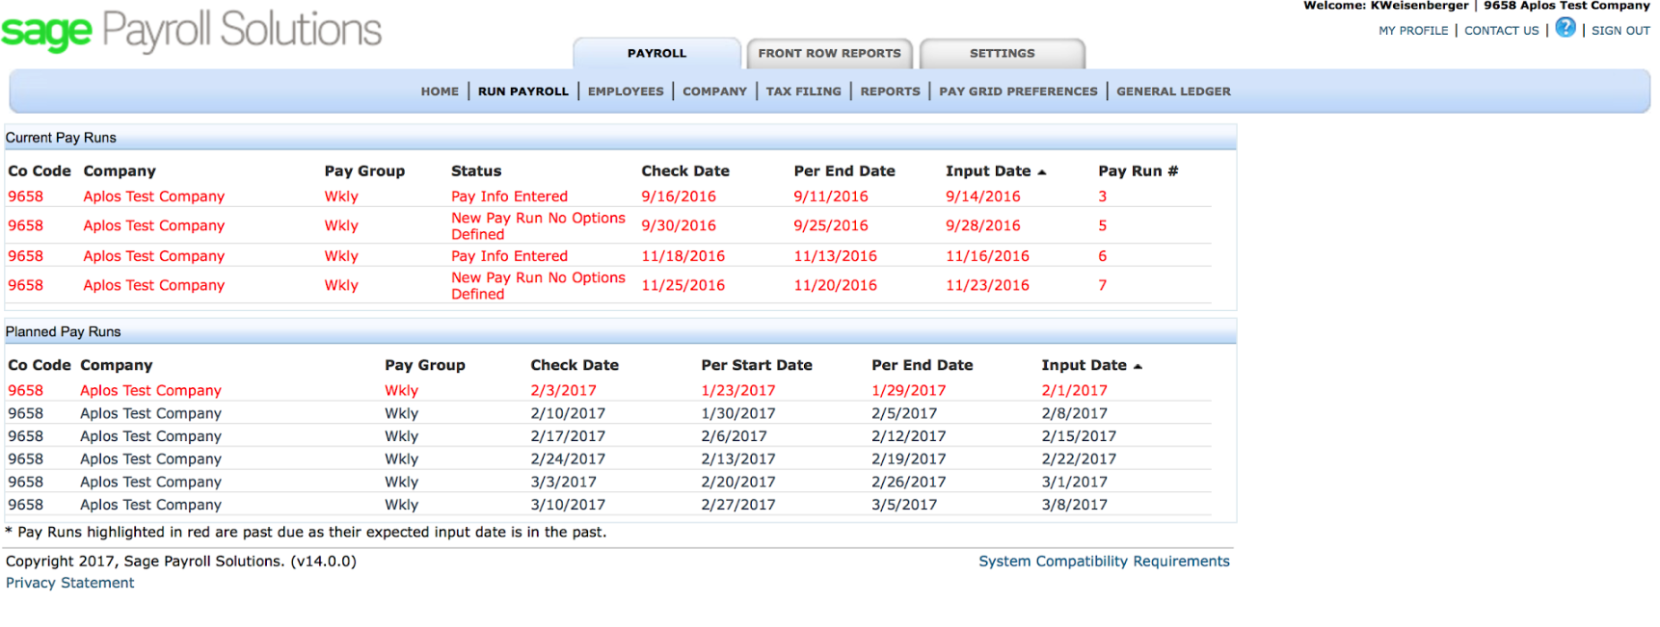Viewport: 1660px width, 627px height.
Task: Click New Pay Run No Options Defined for pay run 7
Action: [539, 286]
